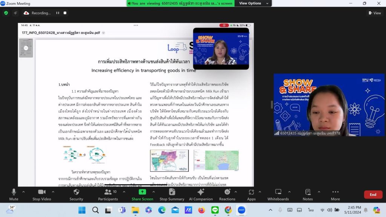
Task: Mute the microphone in Zoom
Action: coord(14,194)
